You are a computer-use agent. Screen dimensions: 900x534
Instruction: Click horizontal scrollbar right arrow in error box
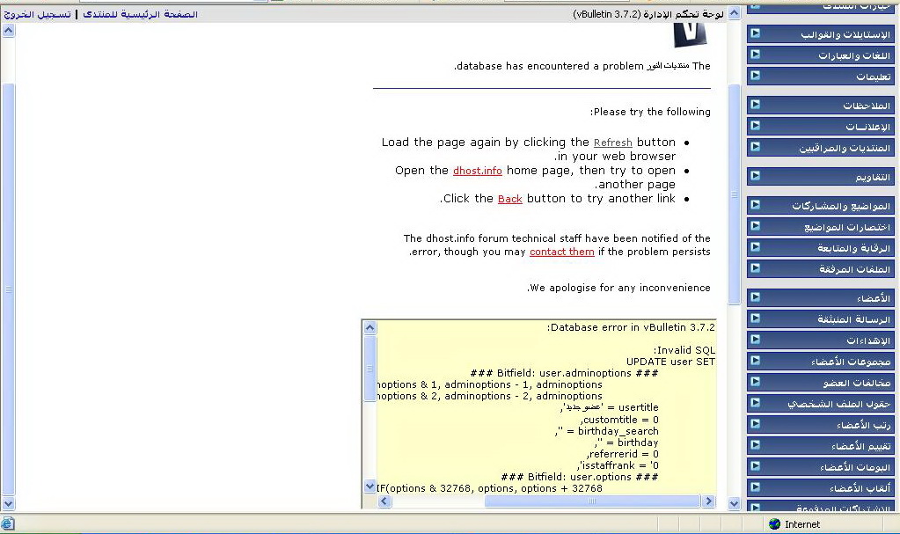tap(708, 501)
